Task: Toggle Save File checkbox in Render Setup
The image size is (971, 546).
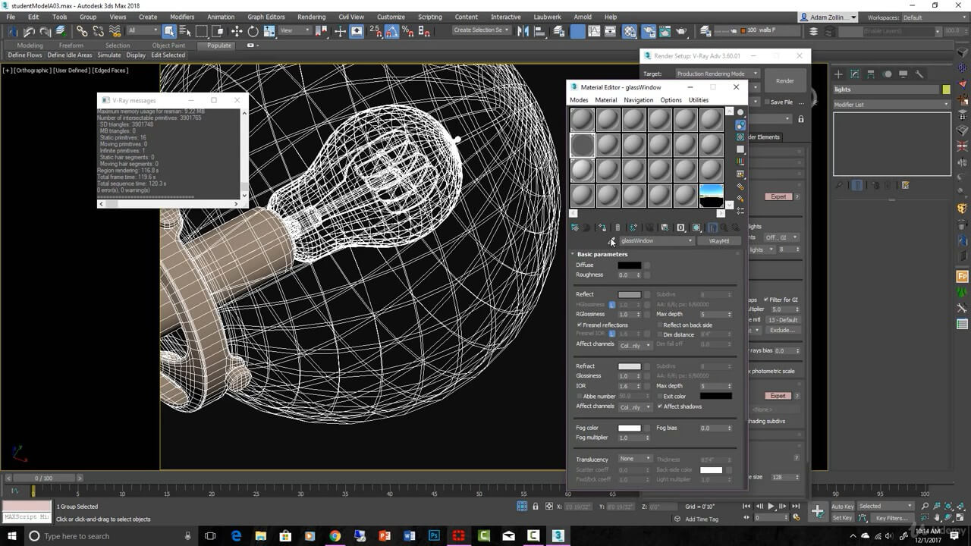Action: [766, 102]
